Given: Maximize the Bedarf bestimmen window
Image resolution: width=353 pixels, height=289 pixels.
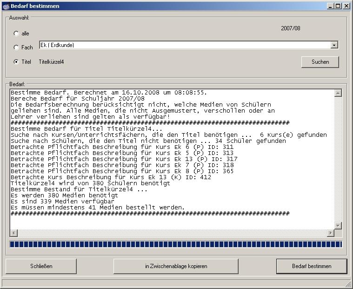Looking at the screenshot, I should pyautogui.click(x=339, y=6).
